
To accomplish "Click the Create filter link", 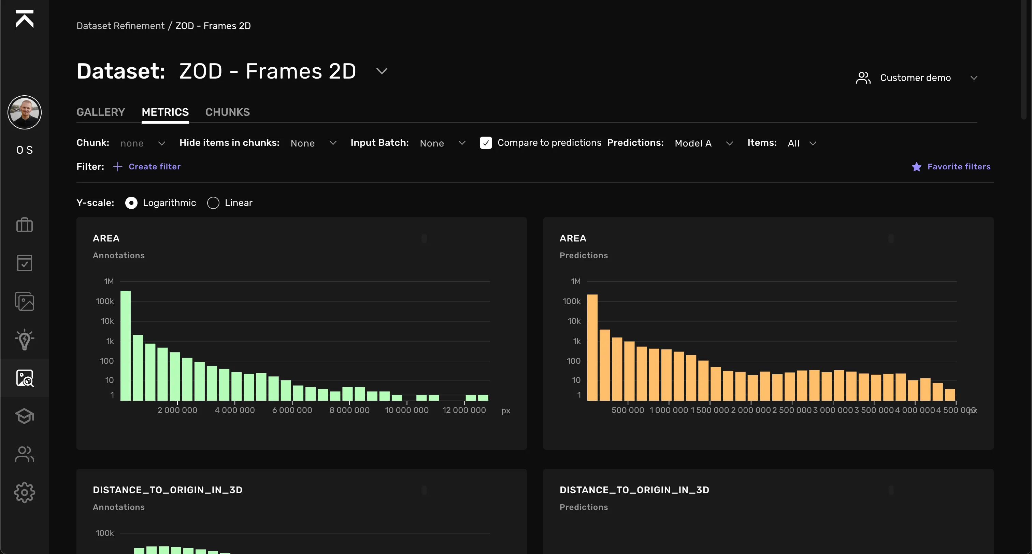I will tap(155, 167).
